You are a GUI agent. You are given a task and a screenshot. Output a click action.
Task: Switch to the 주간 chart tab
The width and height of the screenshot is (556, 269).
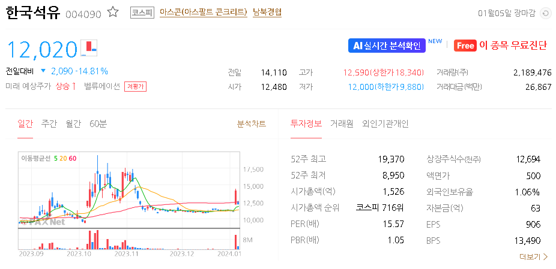click(x=49, y=124)
